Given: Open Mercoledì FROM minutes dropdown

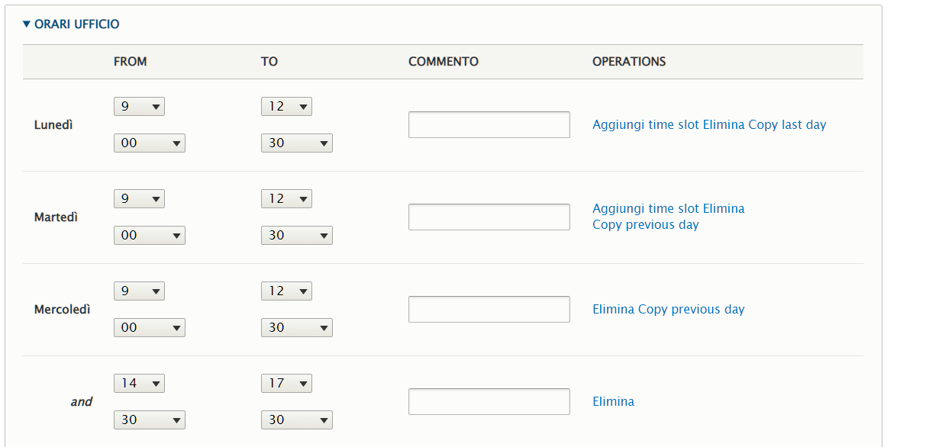Looking at the screenshot, I should [149, 328].
